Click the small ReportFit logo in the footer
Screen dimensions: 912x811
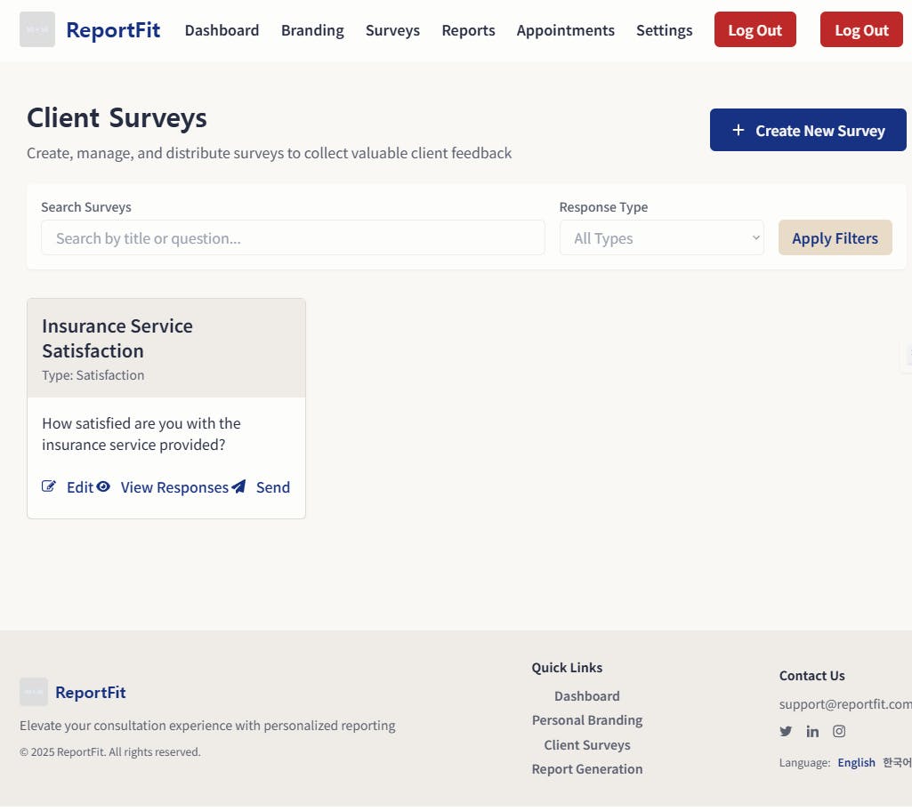click(34, 692)
